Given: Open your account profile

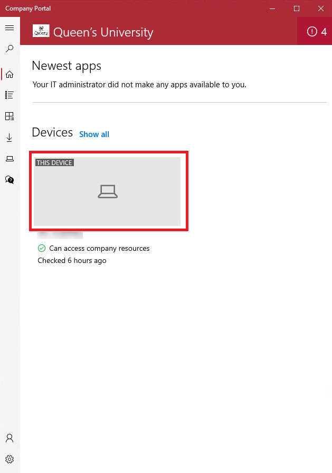Looking at the screenshot, I should pyautogui.click(x=10, y=438).
